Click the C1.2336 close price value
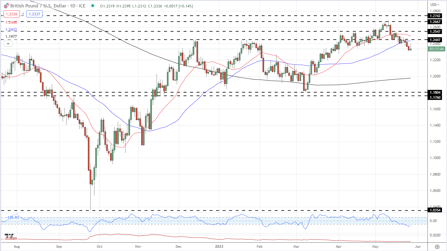 [155, 6]
